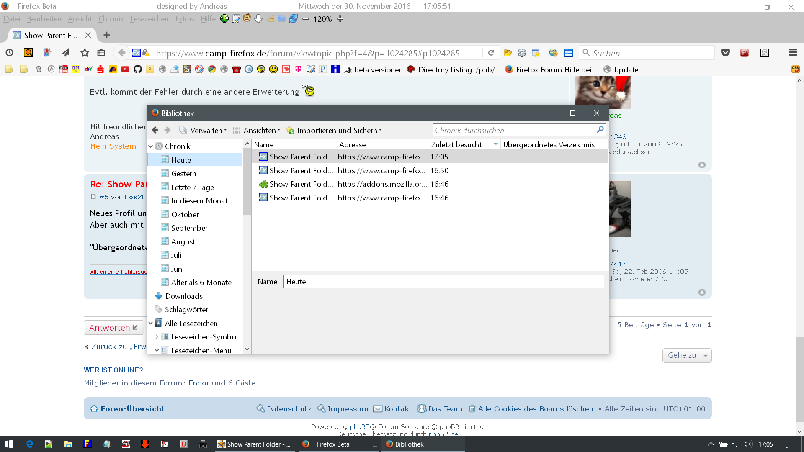Open the Firefox hamburger menu
This screenshot has height=452, width=804.
[793, 53]
